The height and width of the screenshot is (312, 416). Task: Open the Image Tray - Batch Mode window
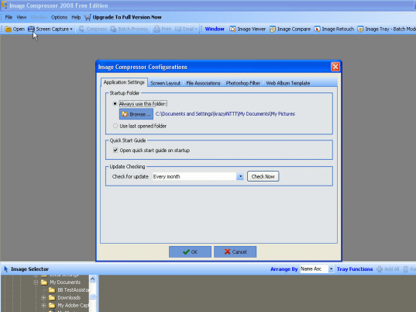pos(387,29)
